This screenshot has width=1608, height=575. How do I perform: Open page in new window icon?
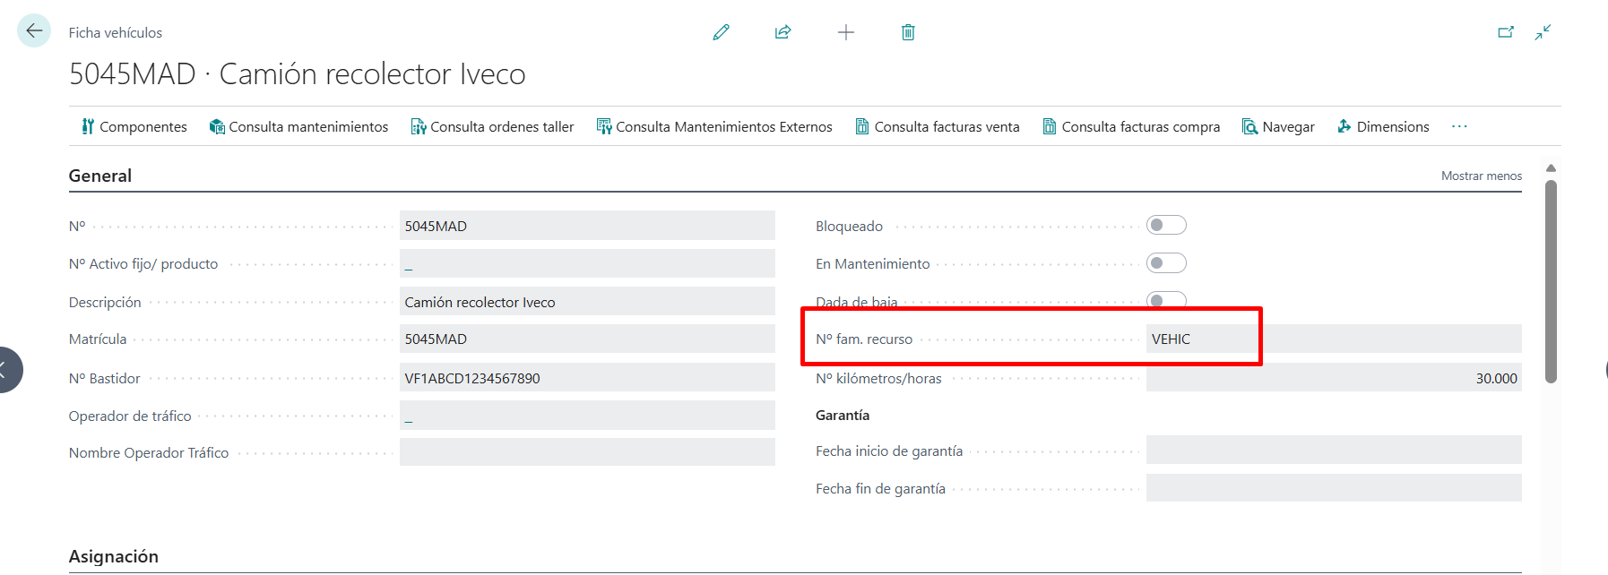coord(1506,32)
